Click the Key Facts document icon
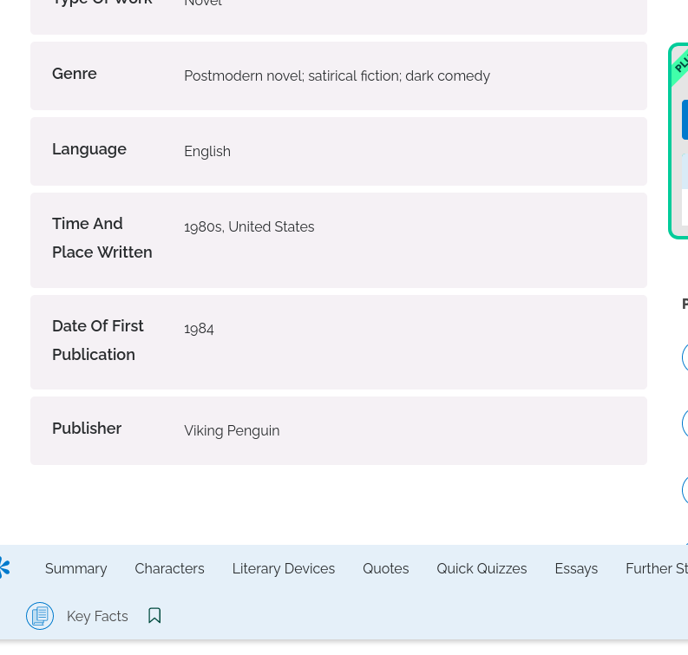688x655 pixels. pos(40,616)
